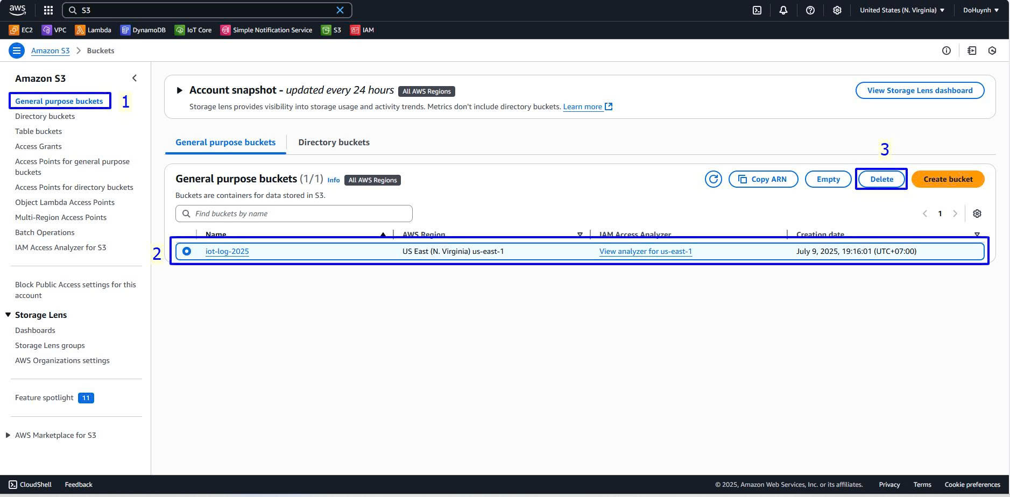1010x497 pixels.
Task: Open the region selector dropdown
Action: [902, 10]
